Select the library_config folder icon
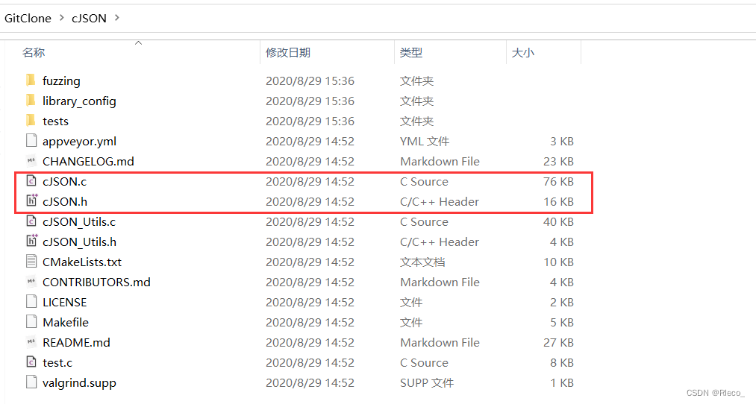The image size is (756, 404). coord(31,100)
